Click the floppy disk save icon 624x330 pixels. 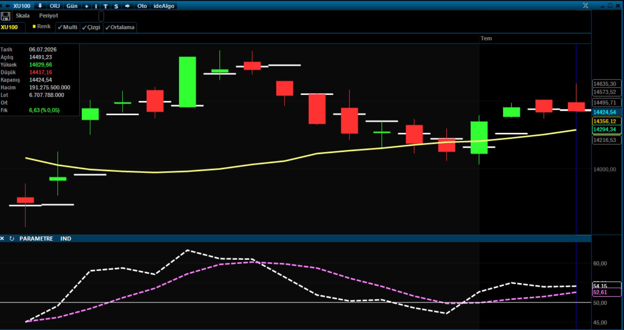[5, 16]
